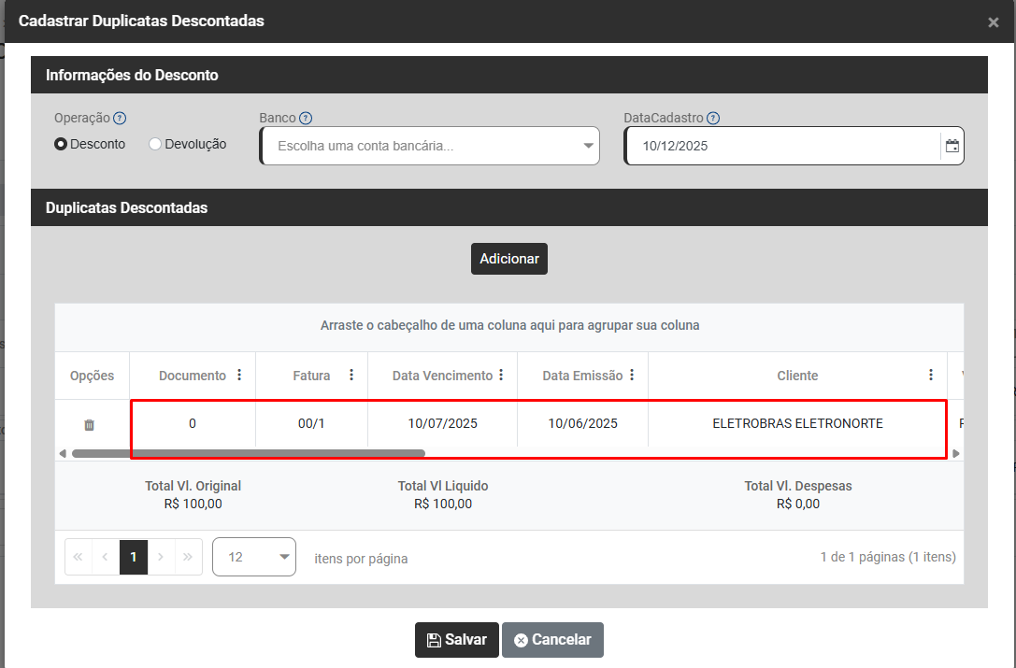The width and height of the screenshot is (1016, 668).
Task: Select the Devolução radio option
Action: point(155,145)
